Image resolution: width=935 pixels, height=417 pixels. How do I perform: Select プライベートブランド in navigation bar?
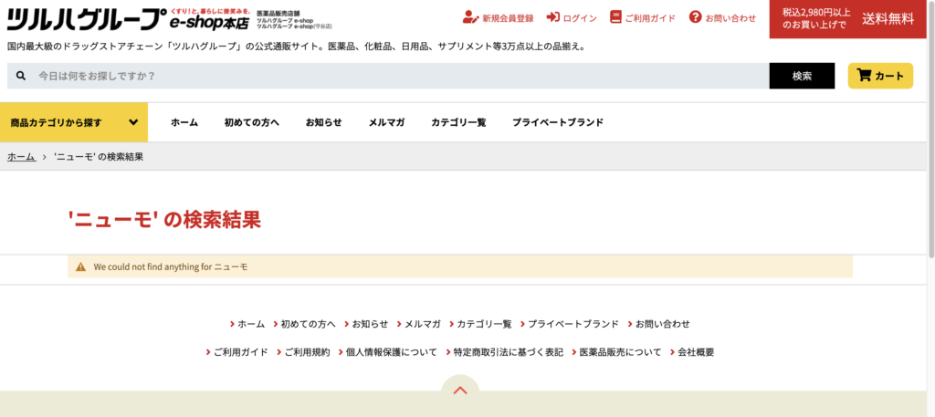[558, 122]
